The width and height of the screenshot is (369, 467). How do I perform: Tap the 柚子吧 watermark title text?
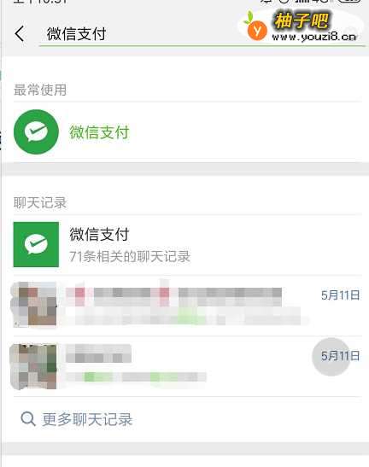pos(301,20)
